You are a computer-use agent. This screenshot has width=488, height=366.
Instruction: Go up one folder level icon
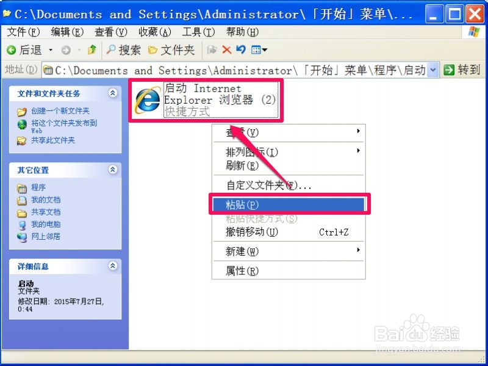pyautogui.click(x=92, y=49)
